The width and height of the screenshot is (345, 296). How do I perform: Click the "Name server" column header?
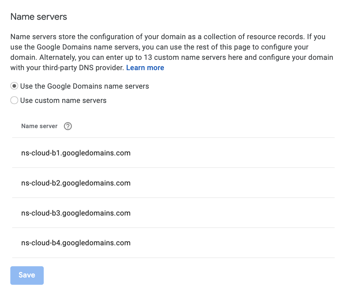point(39,126)
